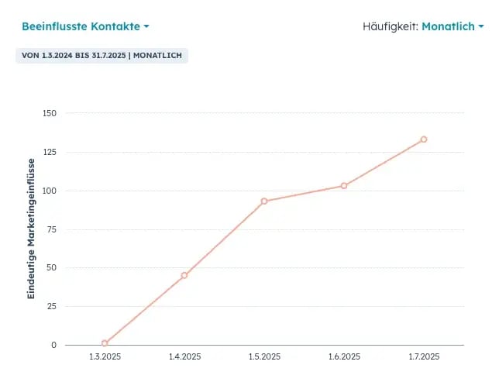499x389 pixels.
Task: Click the caret arrow next to Beeinflusste Kontakte
Action: coord(146,27)
